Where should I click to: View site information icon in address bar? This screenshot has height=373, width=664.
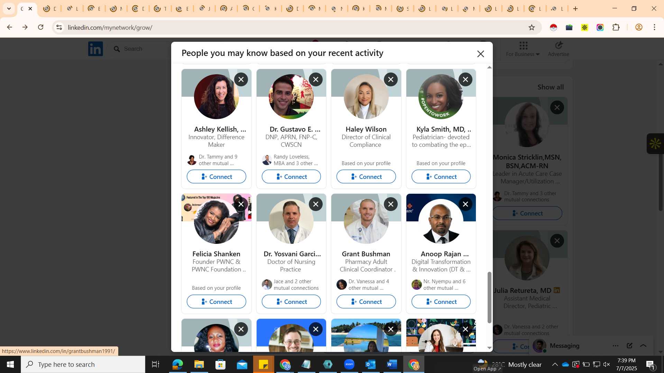59,27
